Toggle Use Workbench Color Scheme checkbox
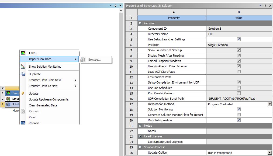 click(239, 66)
